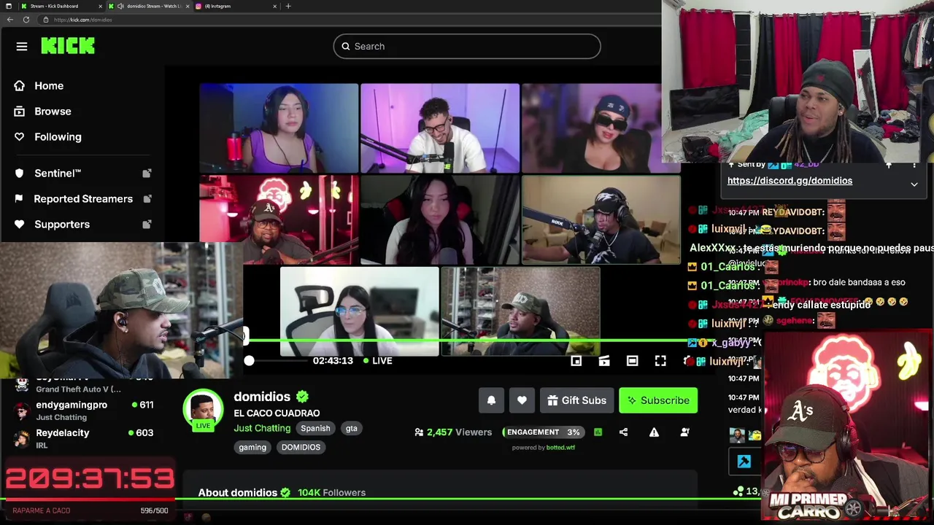Mute audio icon on the domidios Stream tab

coord(120,6)
